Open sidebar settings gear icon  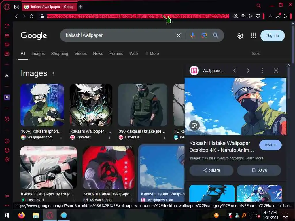[x=7, y=159]
